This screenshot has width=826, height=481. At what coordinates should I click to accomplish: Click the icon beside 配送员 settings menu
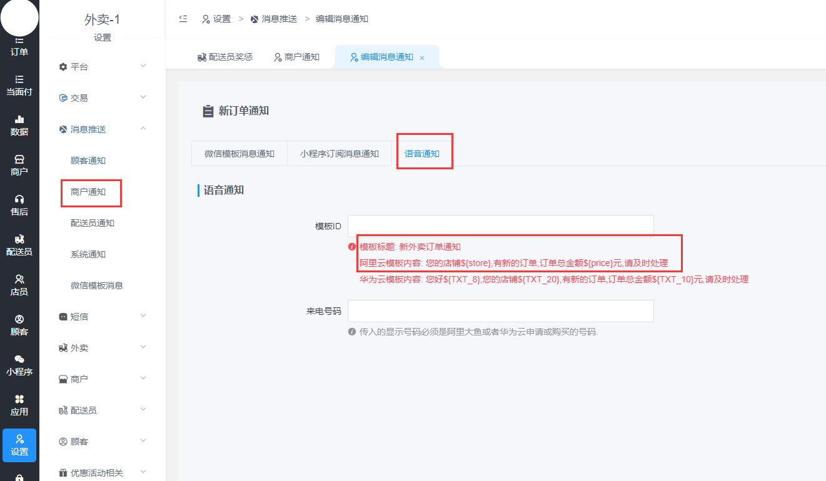click(x=63, y=410)
